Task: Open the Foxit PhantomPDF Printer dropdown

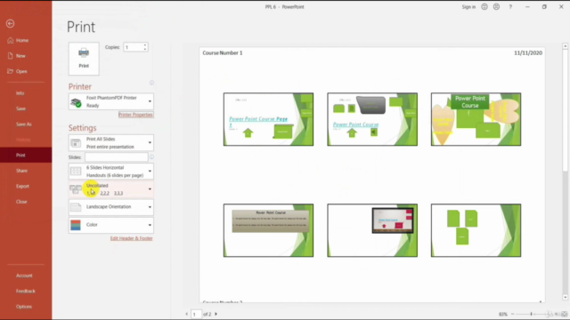Action: click(110, 101)
